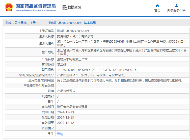The width and height of the screenshot is (190, 140).
Task: Click the 生产地址 address value
Action: point(122,52)
